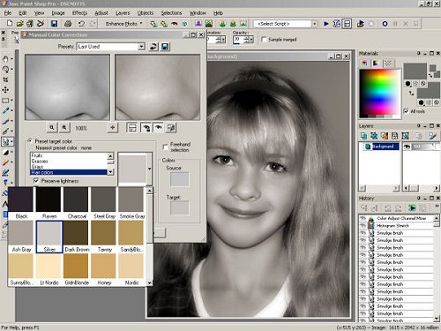441x331 pixels.
Task: Toggle eye for Histogram Stretch history step
Action: [363, 226]
